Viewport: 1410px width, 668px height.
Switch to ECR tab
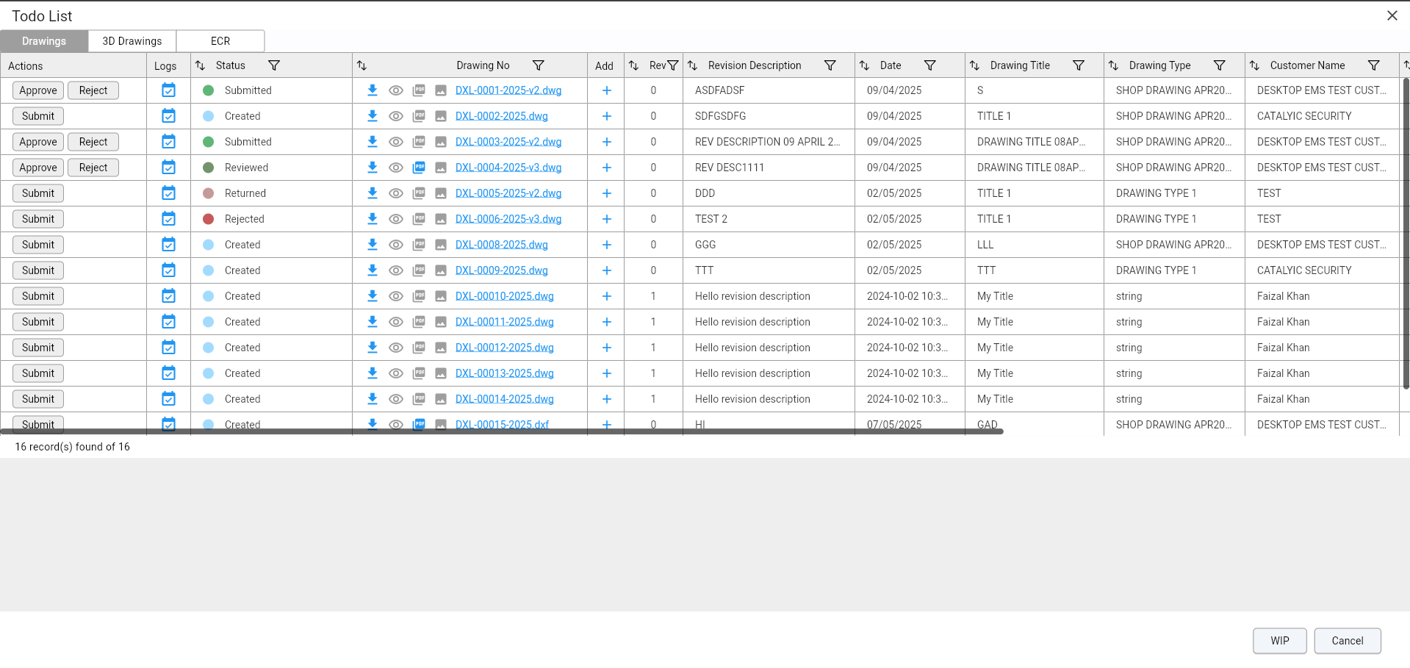(220, 41)
